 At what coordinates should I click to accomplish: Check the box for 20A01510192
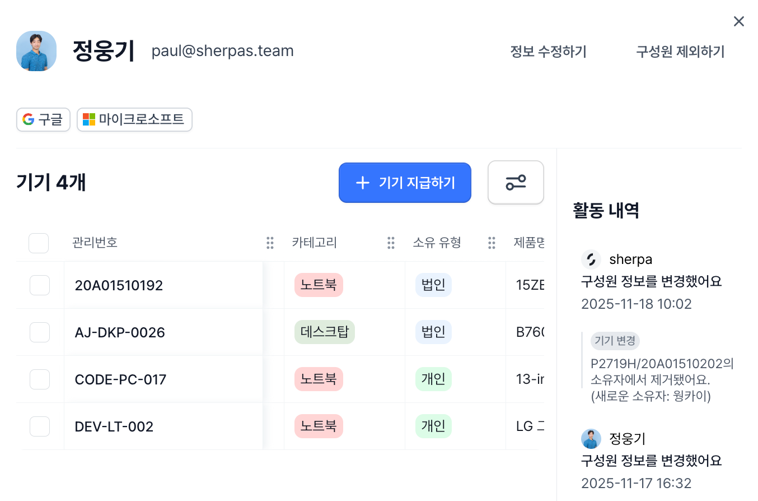40,285
